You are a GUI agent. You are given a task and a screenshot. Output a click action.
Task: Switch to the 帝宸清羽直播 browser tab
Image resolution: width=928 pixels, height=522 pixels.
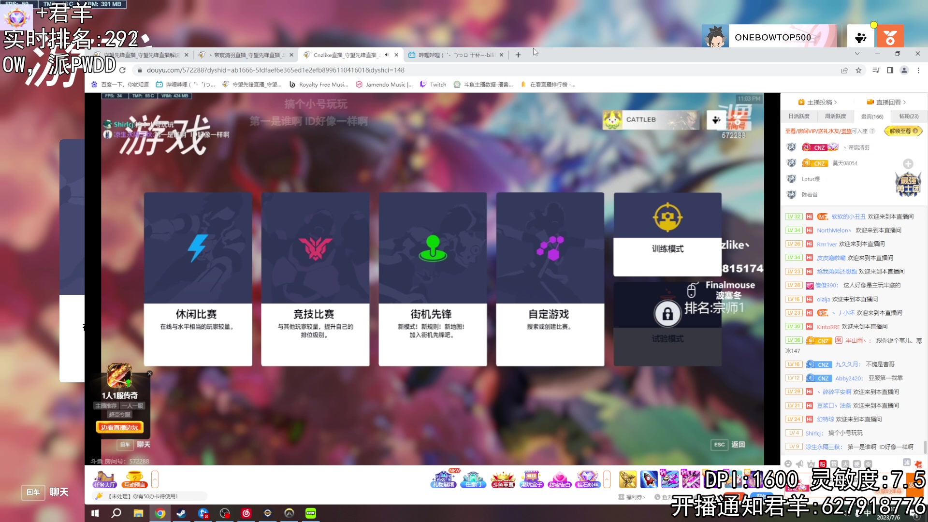245,55
